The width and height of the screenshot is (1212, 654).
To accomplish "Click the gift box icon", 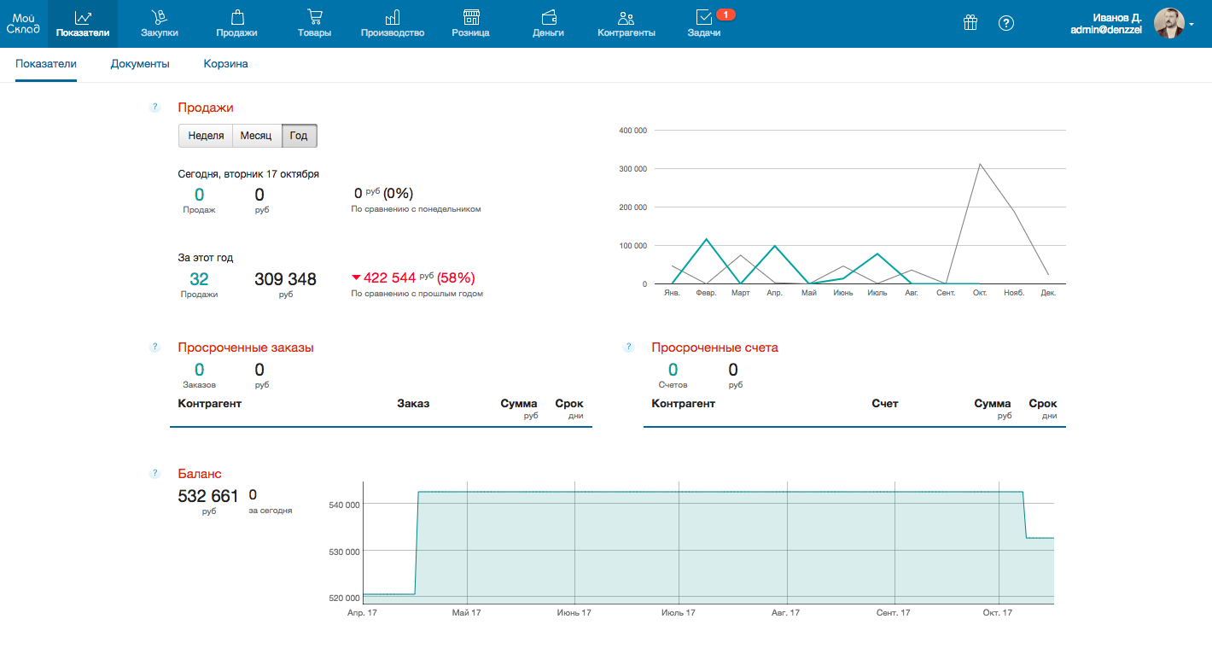I will pyautogui.click(x=970, y=23).
